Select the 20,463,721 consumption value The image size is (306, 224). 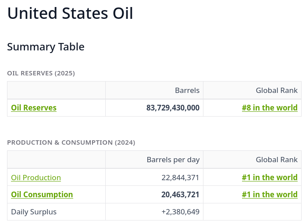pyautogui.click(x=181, y=195)
